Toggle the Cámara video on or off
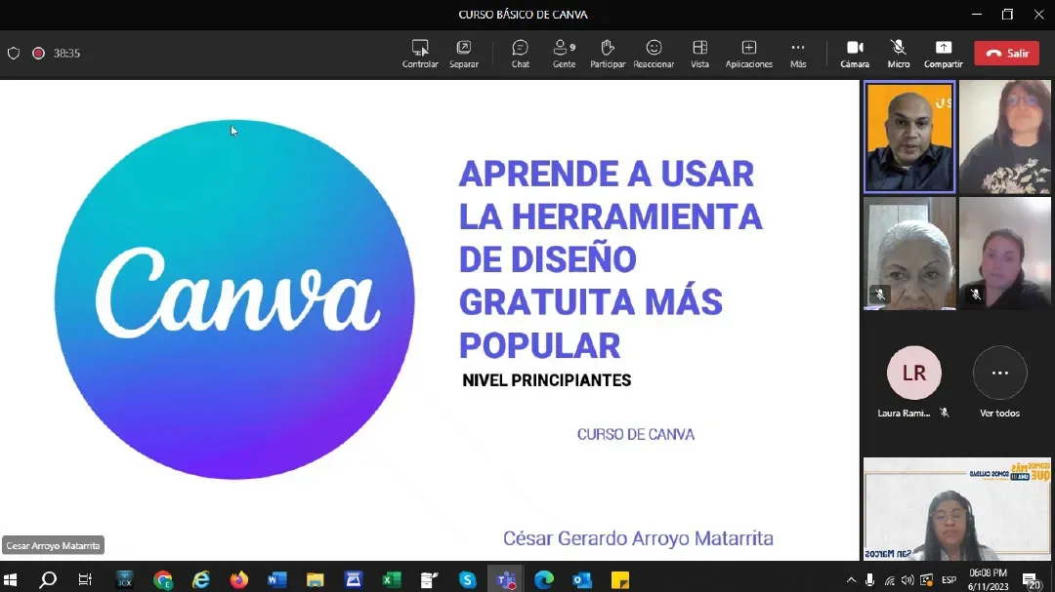 click(x=855, y=53)
